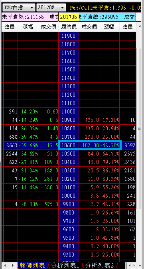
Task: Switch to the 分析列表2 tab
Action: [99, 265]
